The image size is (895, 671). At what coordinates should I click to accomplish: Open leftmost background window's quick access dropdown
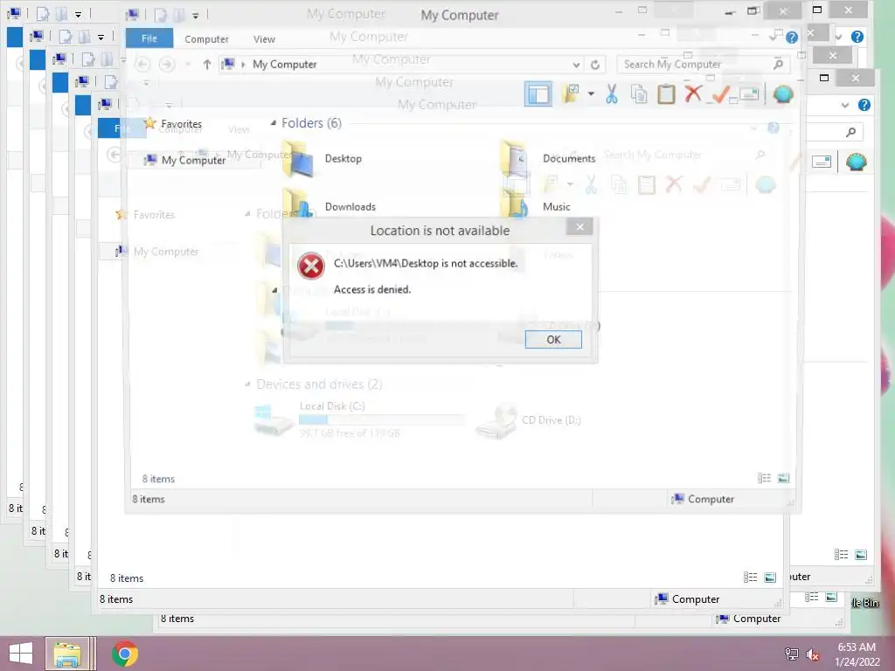(78, 14)
